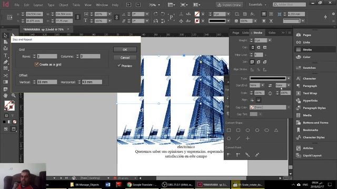Select the Scissors tool
This screenshot has height=189, width=337.
pyautogui.click(x=5, y=76)
